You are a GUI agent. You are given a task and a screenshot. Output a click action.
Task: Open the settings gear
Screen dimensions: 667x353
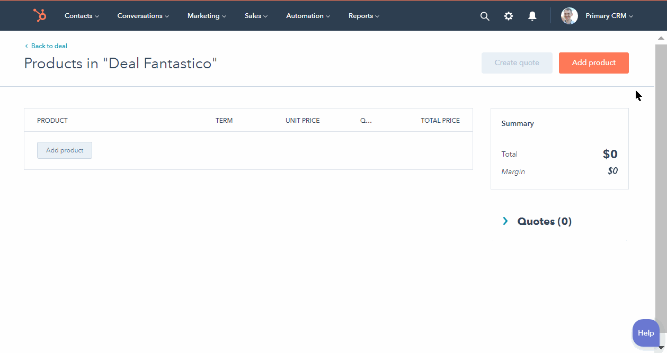(x=508, y=16)
